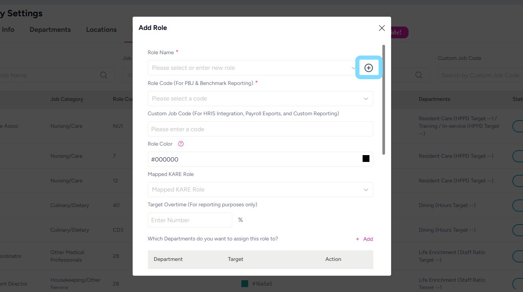Open the Mapped KARE Role dropdown
The image size is (523, 292).
click(260, 190)
